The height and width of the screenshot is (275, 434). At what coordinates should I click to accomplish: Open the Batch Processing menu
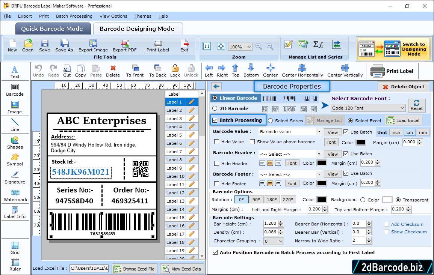point(74,16)
